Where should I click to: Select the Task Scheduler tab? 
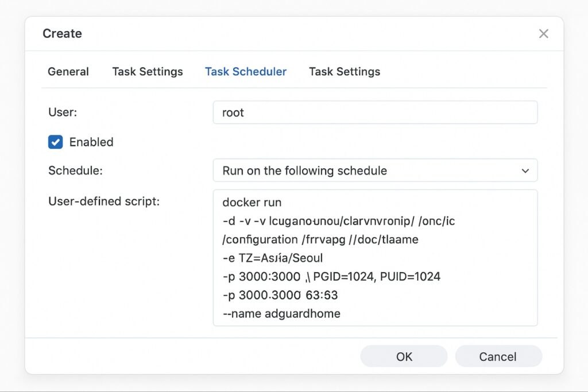point(246,71)
